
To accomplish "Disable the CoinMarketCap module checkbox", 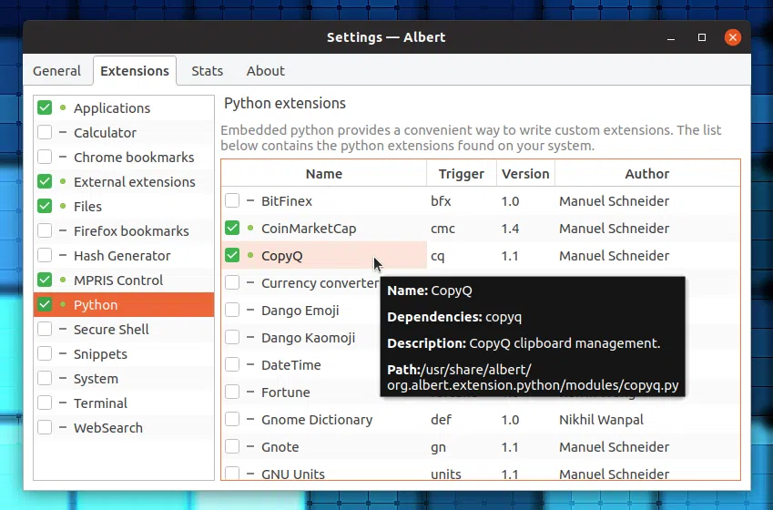I will click(x=232, y=228).
